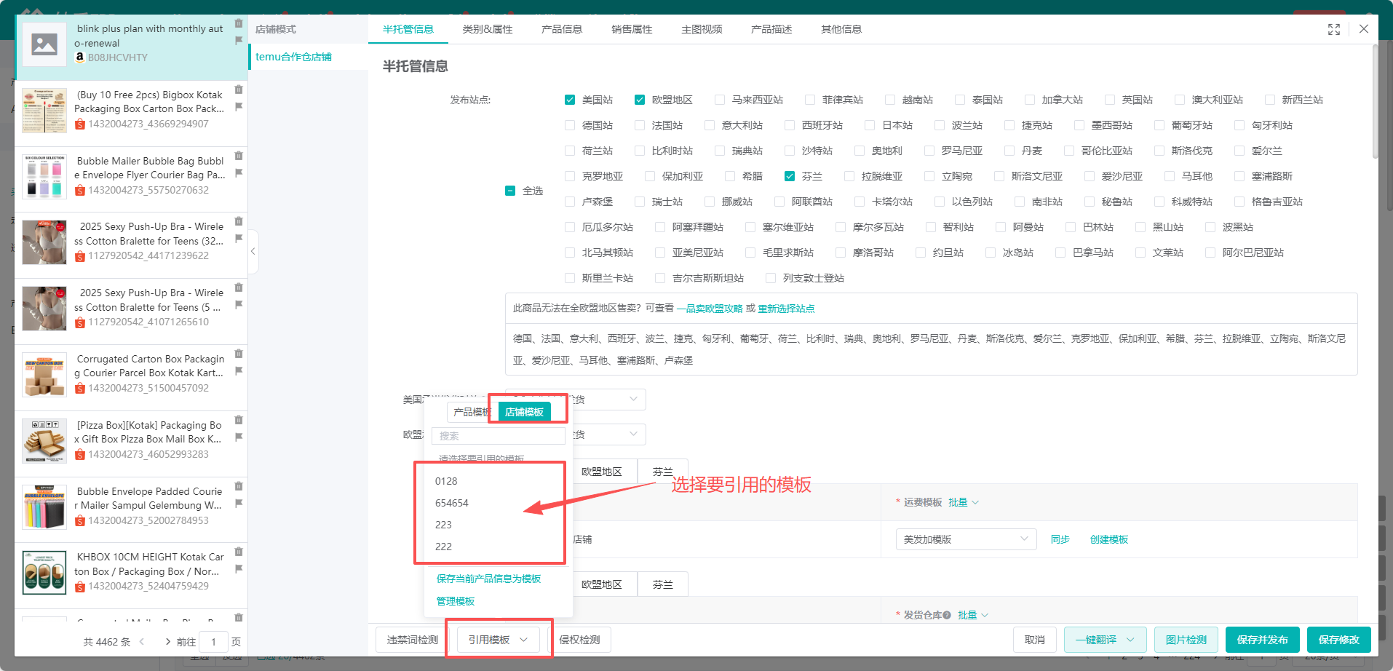The height and width of the screenshot is (671, 1393).
Task: Uncheck the 芬兰 site checkbox
Action: 790,176
